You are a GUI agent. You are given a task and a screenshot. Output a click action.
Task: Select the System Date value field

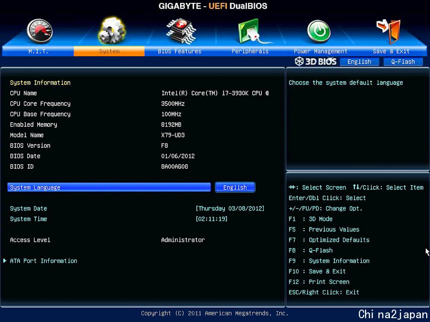click(x=230, y=208)
